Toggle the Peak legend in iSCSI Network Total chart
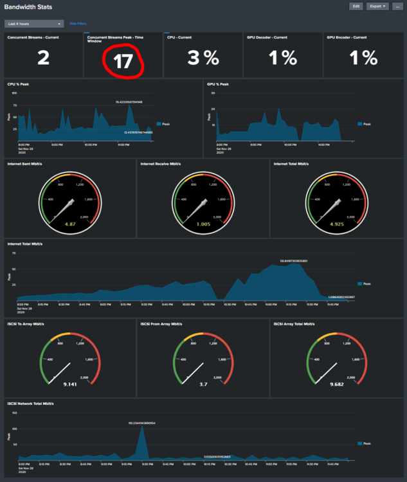407x482 pixels. point(364,443)
